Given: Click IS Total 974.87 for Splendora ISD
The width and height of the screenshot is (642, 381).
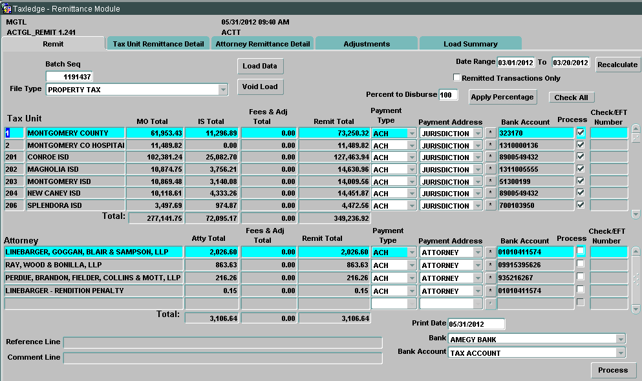Looking at the screenshot, I should pyautogui.click(x=211, y=205).
